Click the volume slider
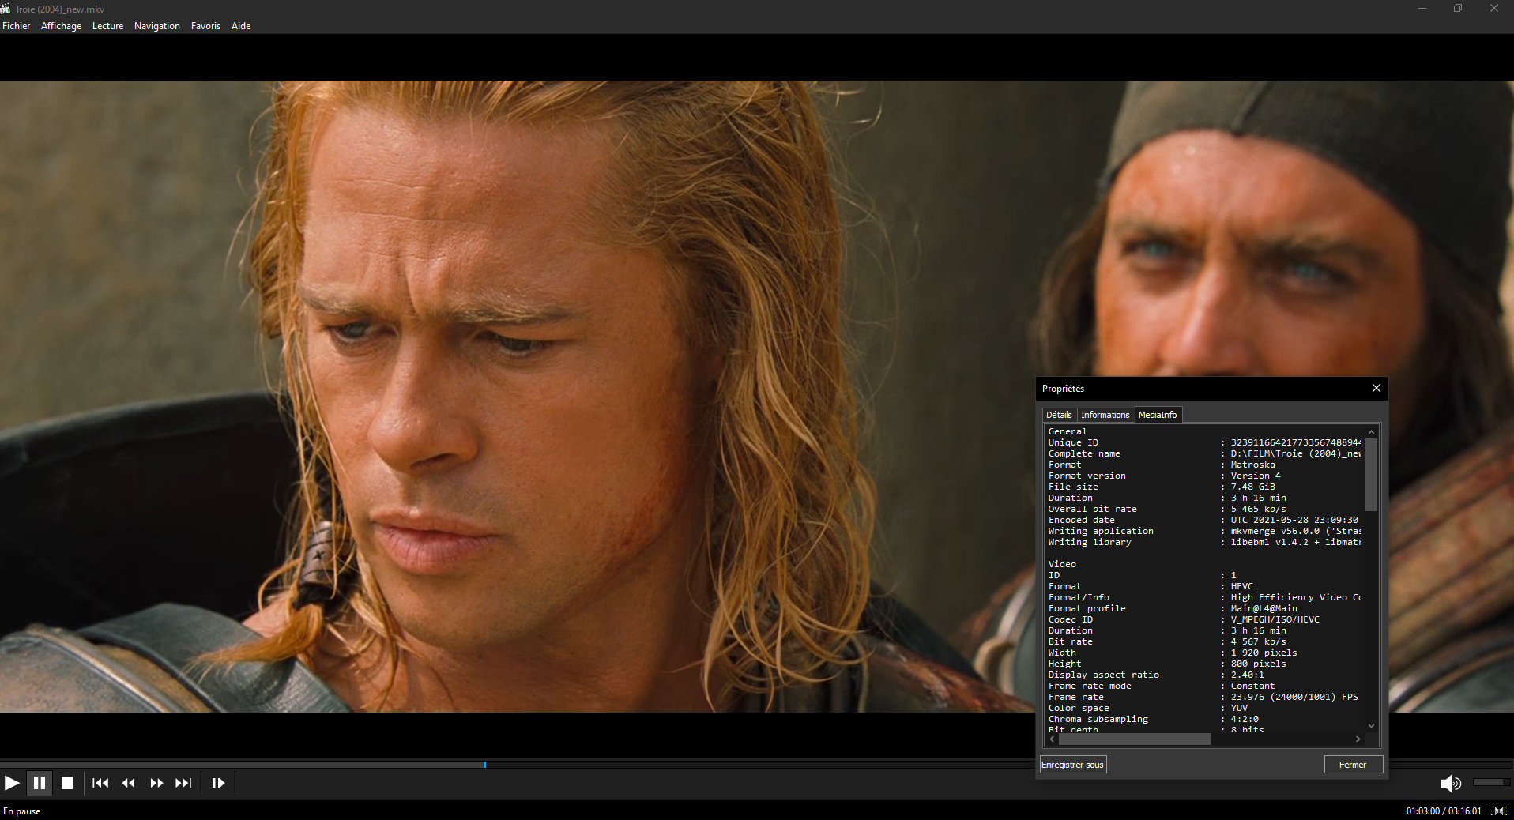Screen dimensions: 1514x820 [1491, 782]
